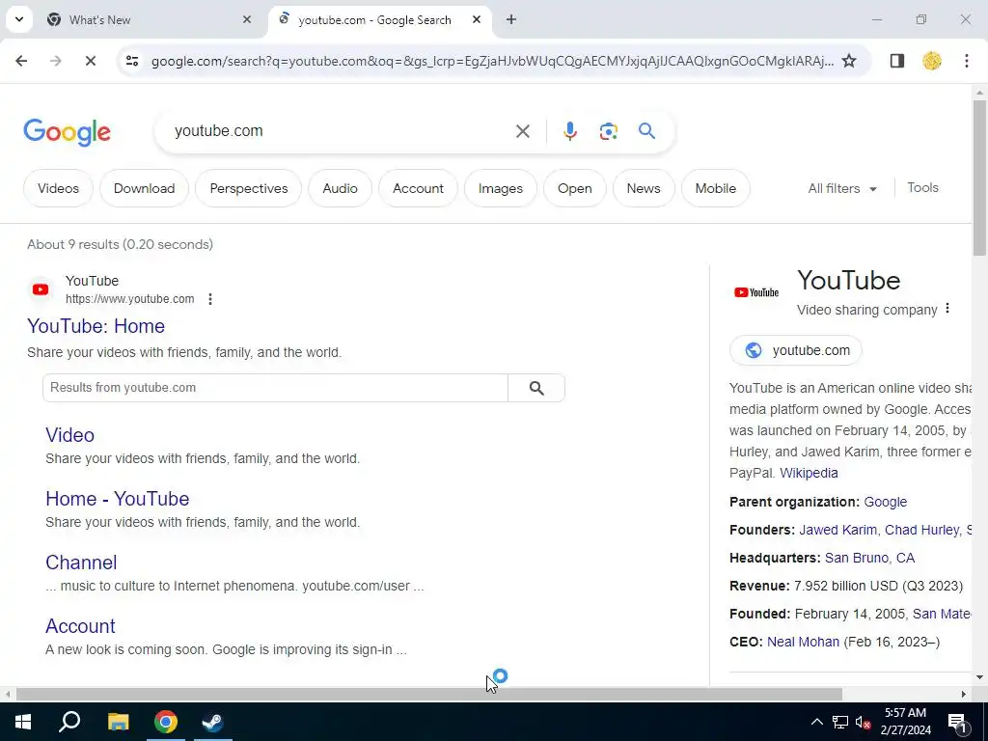Viewport: 988px width, 741px height.
Task: Click the YouTube logo in knowledge panel
Action: 756,292
